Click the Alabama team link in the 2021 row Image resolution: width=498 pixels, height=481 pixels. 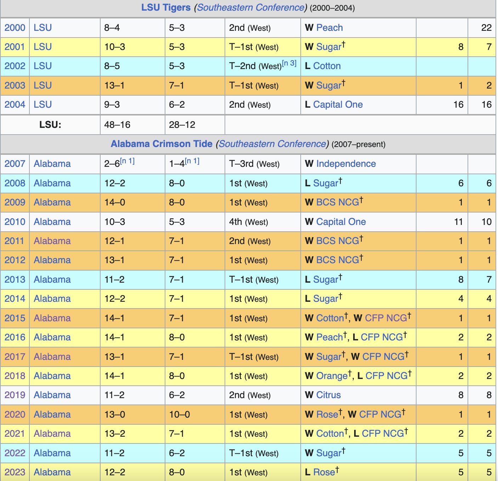(x=52, y=434)
